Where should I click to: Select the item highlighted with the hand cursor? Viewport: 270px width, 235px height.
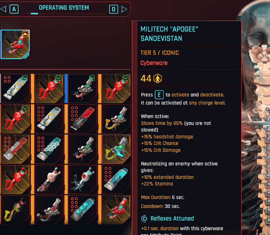tap(116, 149)
